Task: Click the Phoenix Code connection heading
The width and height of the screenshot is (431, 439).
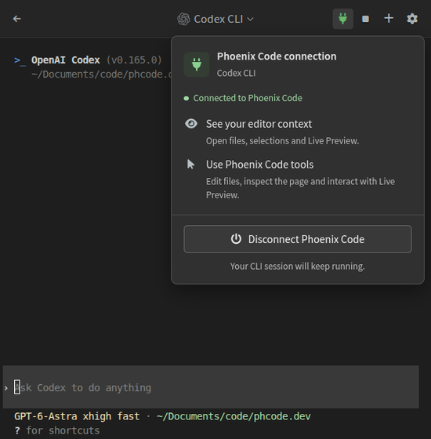Action: click(277, 56)
